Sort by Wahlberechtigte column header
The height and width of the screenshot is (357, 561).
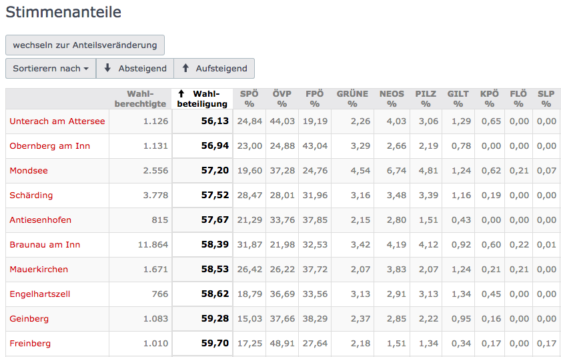click(x=140, y=99)
